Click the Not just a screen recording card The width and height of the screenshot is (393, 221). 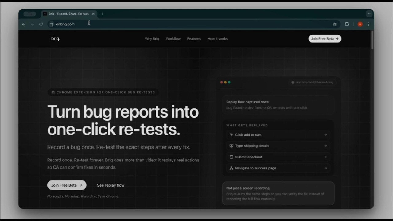278,193
